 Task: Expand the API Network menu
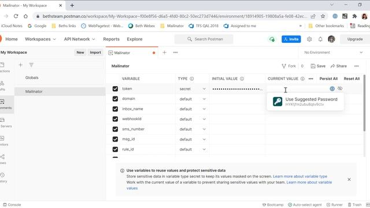80,39
